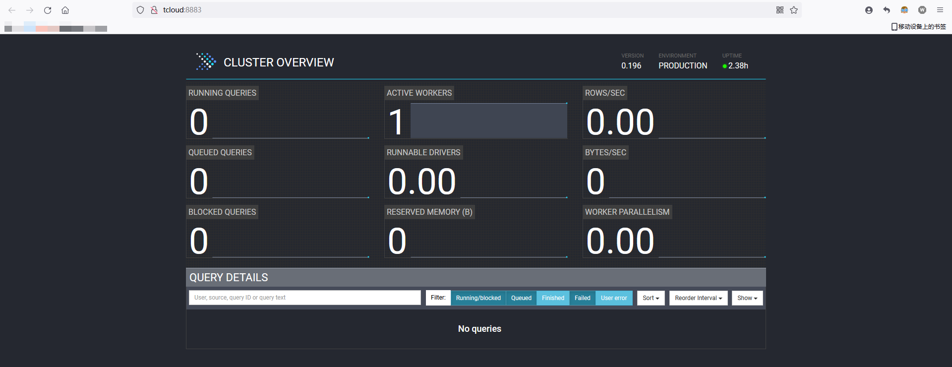Viewport: 952px width, 367px height.
Task: Open the Sort dropdown
Action: point(651,298)
